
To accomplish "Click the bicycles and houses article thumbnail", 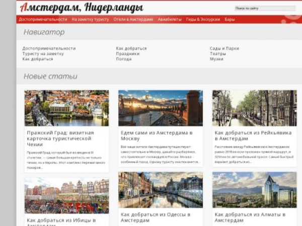I will [66, 195].
